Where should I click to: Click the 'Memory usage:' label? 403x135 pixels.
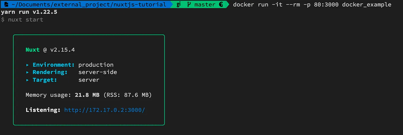click(48, 95)
